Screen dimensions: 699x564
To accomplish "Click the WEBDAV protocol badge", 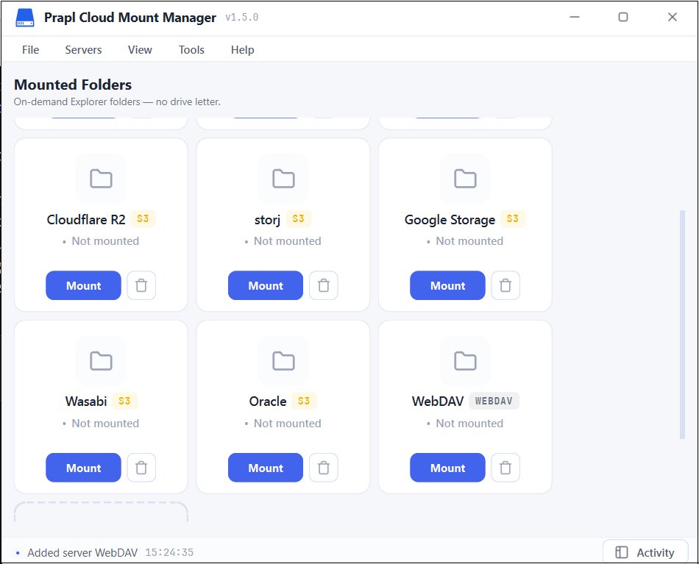I will click(x=494, y=401).
